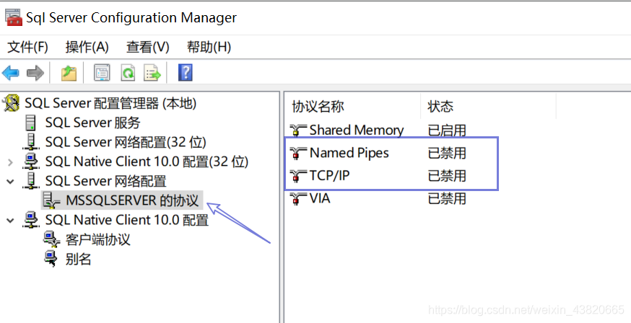Select the TCP/IP protocol row
This screenshot has width=631, height=323.
click(330, 176)
